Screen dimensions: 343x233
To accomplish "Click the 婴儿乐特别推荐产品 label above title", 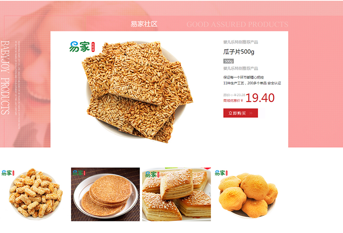I will [x=240, y=42].
